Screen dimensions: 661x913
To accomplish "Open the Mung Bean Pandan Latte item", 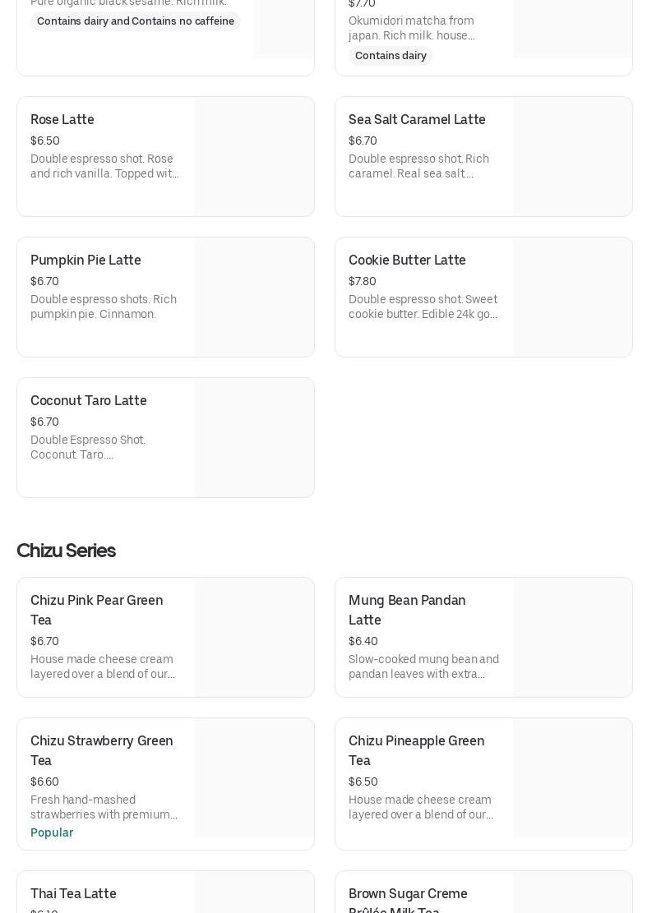I will (407, 610).
